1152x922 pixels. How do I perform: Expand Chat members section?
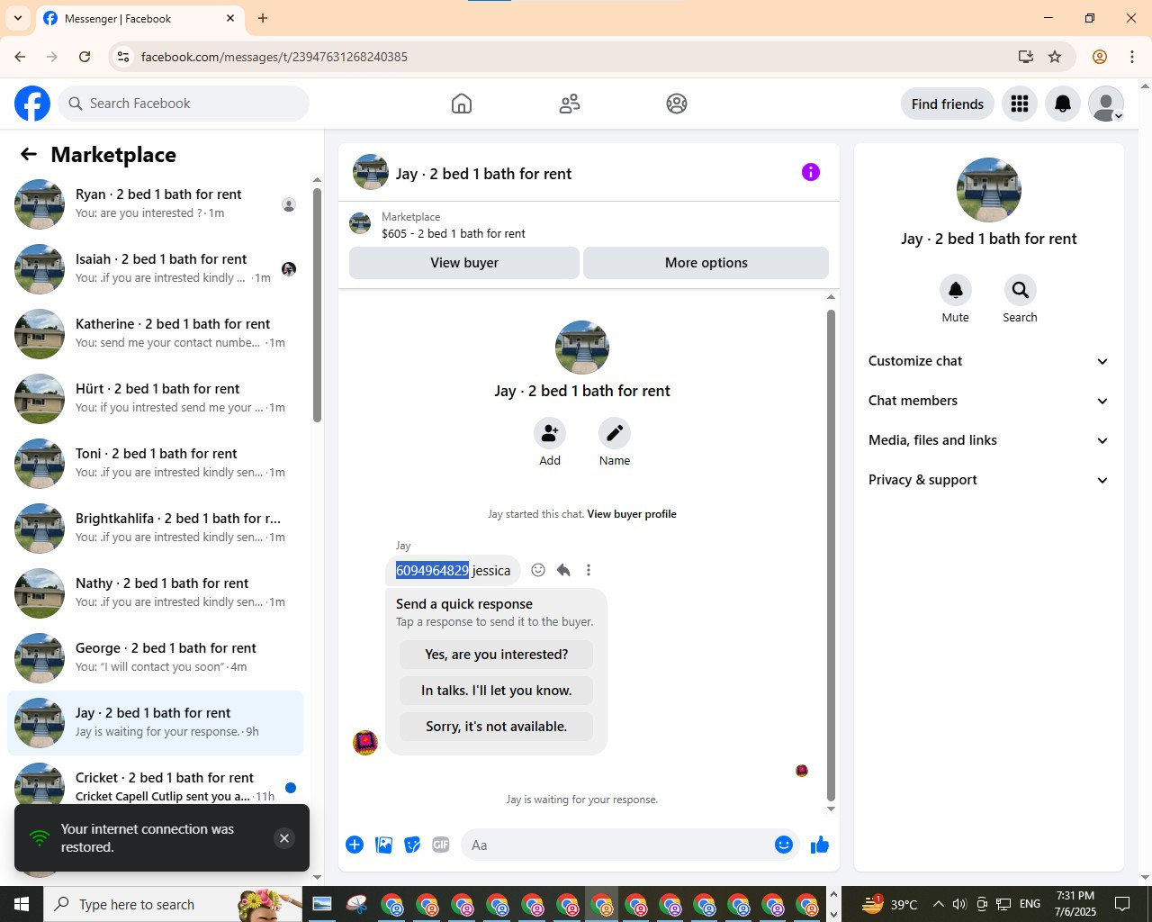(988, 401)
